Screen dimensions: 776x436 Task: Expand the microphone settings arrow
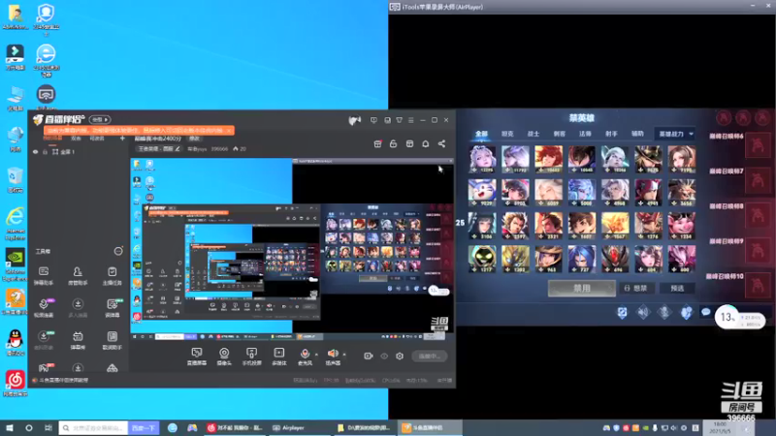316,355
